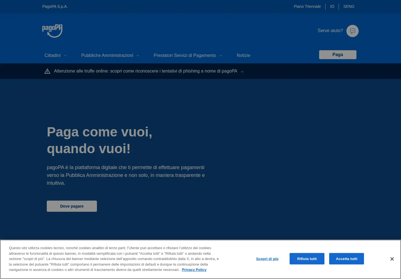Click the arrow after phishing notice
This screenshot has height=279, width=401.
coord(242,72)
